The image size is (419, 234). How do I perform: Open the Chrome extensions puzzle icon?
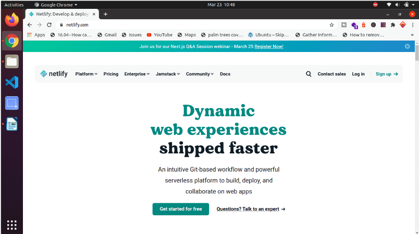[x=392, y=24]
